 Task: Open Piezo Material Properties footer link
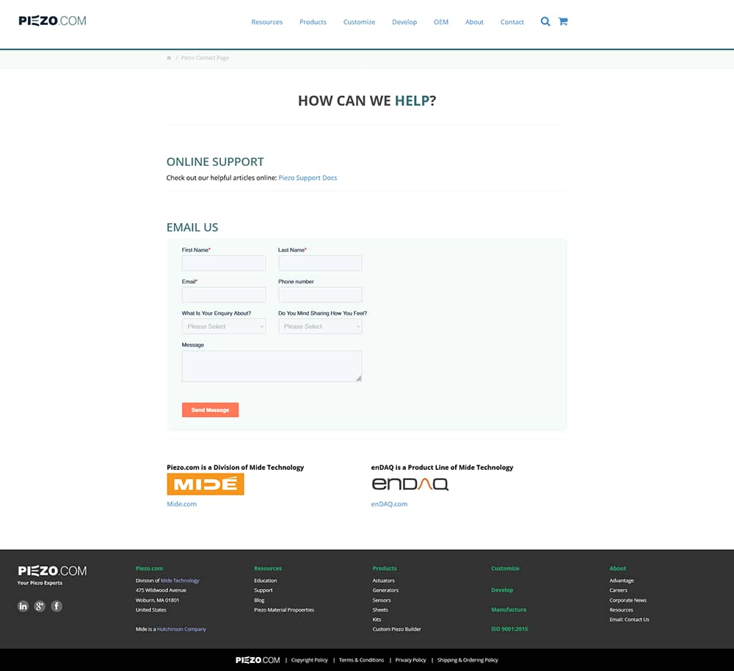pyautogui.click(x=283, y=610)
